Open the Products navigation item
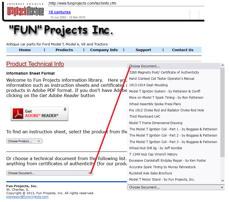Screen dimensions: 229x202 [64, 50]
